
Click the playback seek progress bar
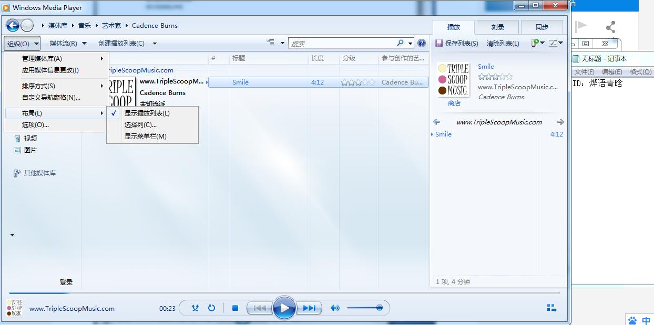coord(284,292)
